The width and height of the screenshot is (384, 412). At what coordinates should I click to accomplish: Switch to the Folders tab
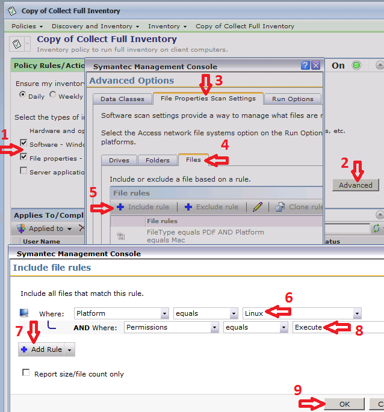pos(158,160)
